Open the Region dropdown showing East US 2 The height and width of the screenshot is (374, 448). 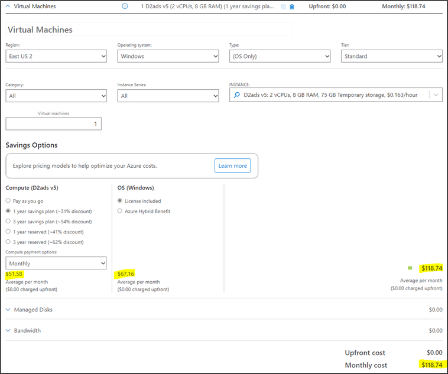click(56, 56)
